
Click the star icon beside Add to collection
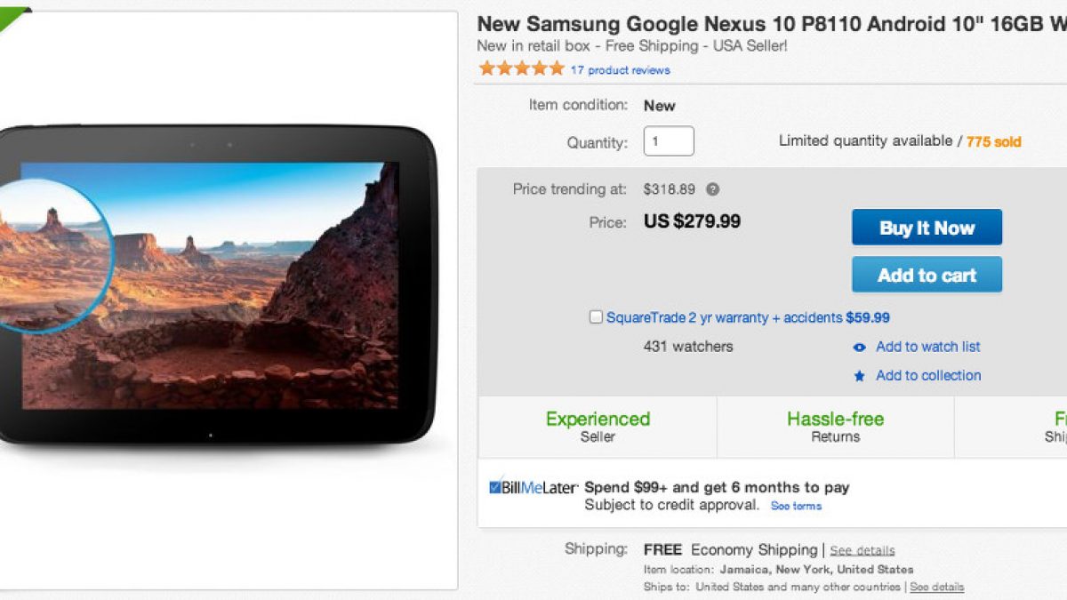859,376
